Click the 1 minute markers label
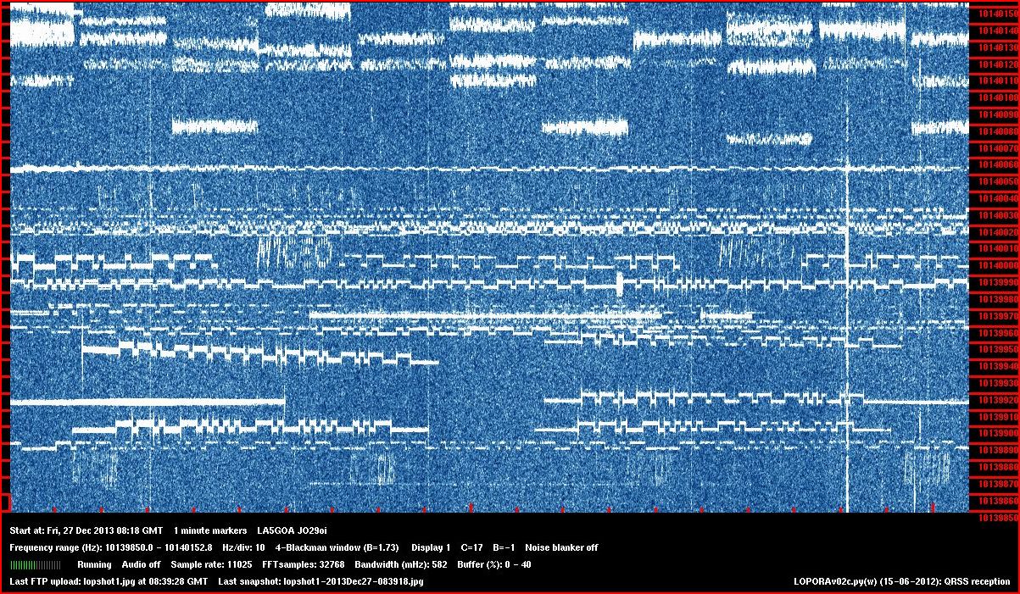 210,530
